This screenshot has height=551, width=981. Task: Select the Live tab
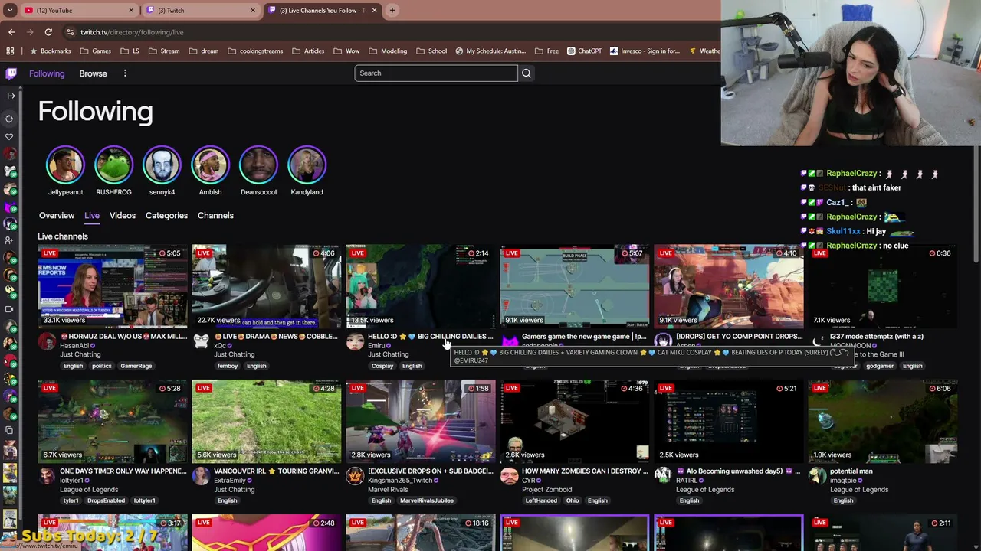point(92,216)
